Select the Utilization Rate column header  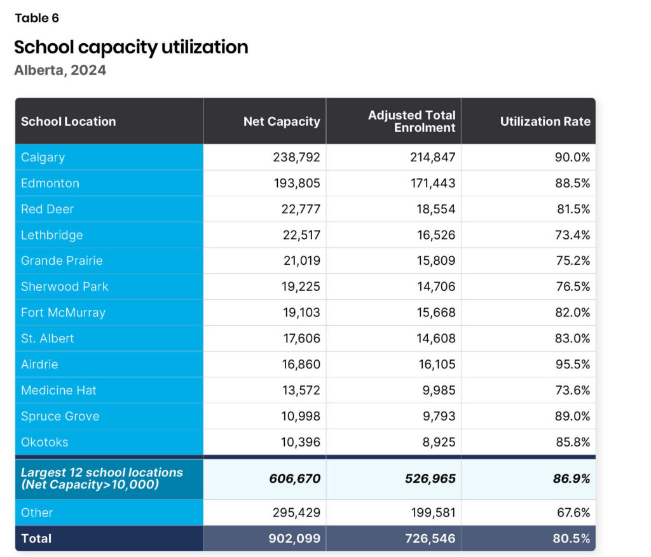[545, 121]
